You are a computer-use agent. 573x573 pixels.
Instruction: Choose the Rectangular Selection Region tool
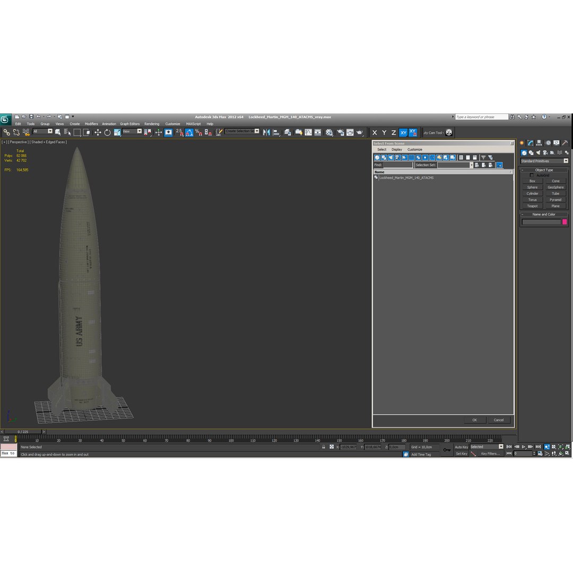click(x=77, y=132)
